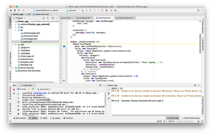This screenshot has height=135, width=213.
Task: Open More Actions dropdown in Run panel
Action: 44,89
